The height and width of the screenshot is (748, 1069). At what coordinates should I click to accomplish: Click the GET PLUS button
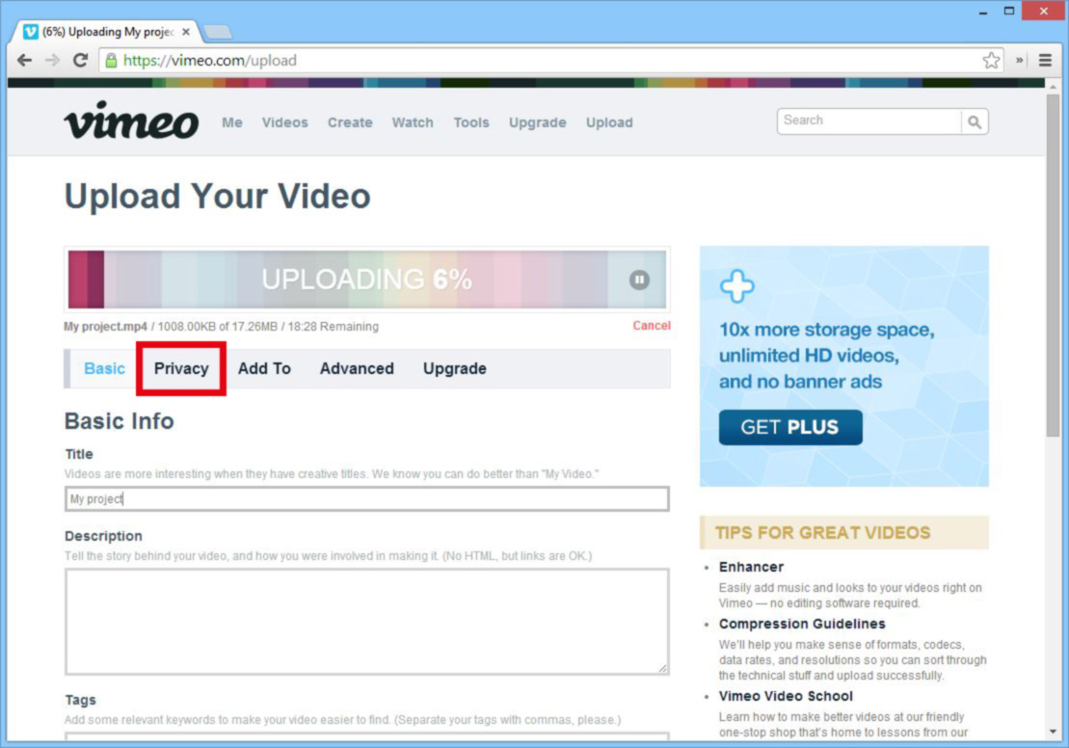(790, 428)
